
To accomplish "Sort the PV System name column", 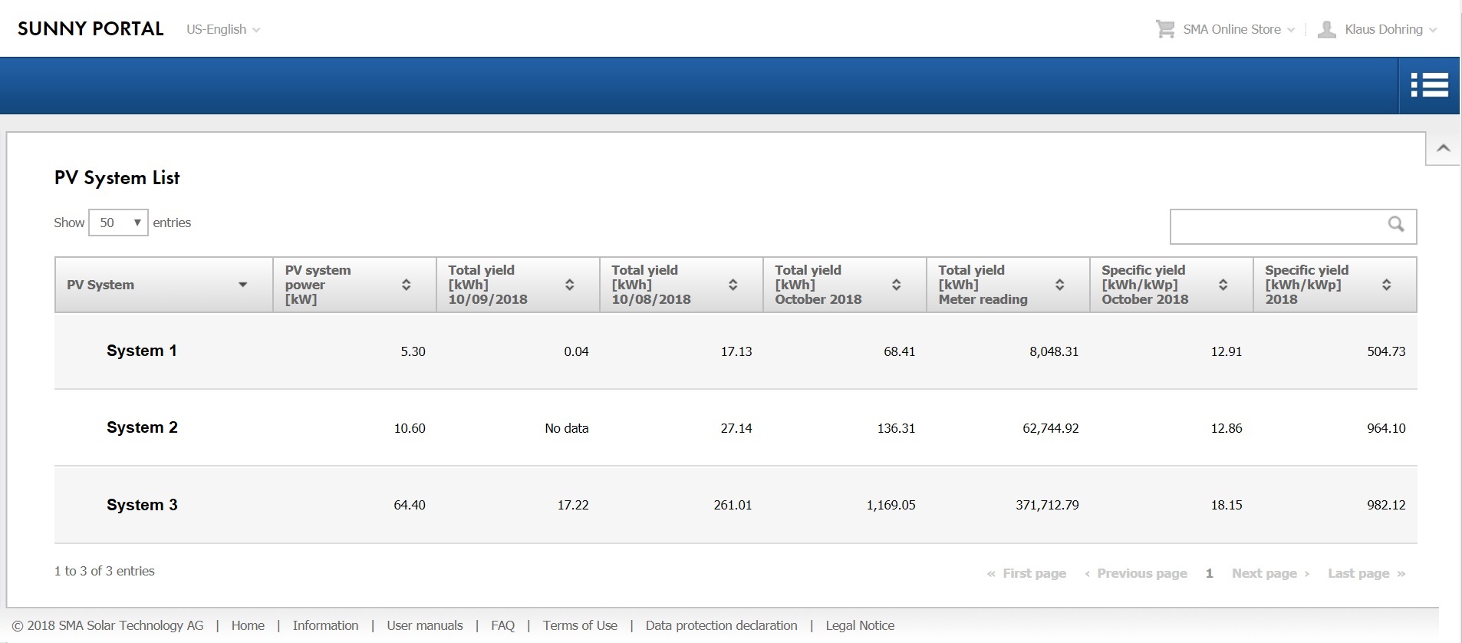I will (x=242, y=285).
